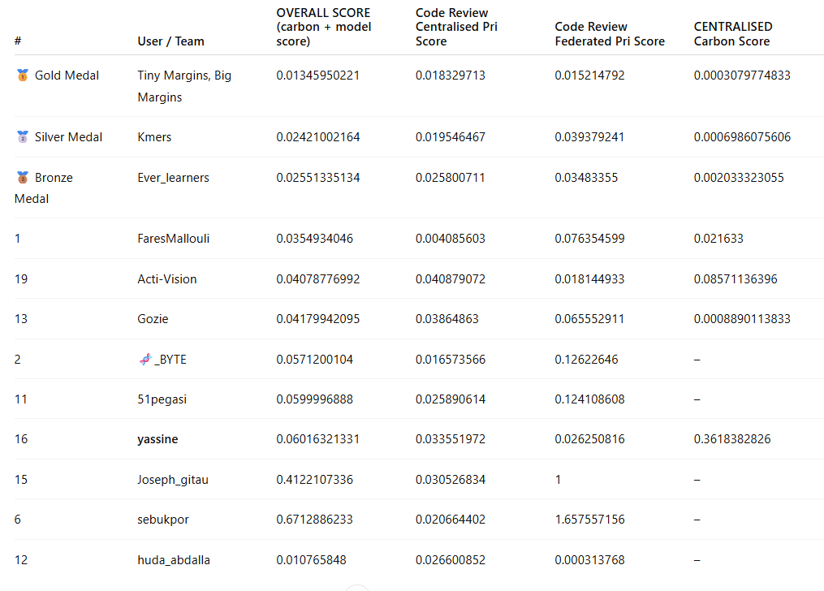Select the Joseph_gitau user name

172,480
